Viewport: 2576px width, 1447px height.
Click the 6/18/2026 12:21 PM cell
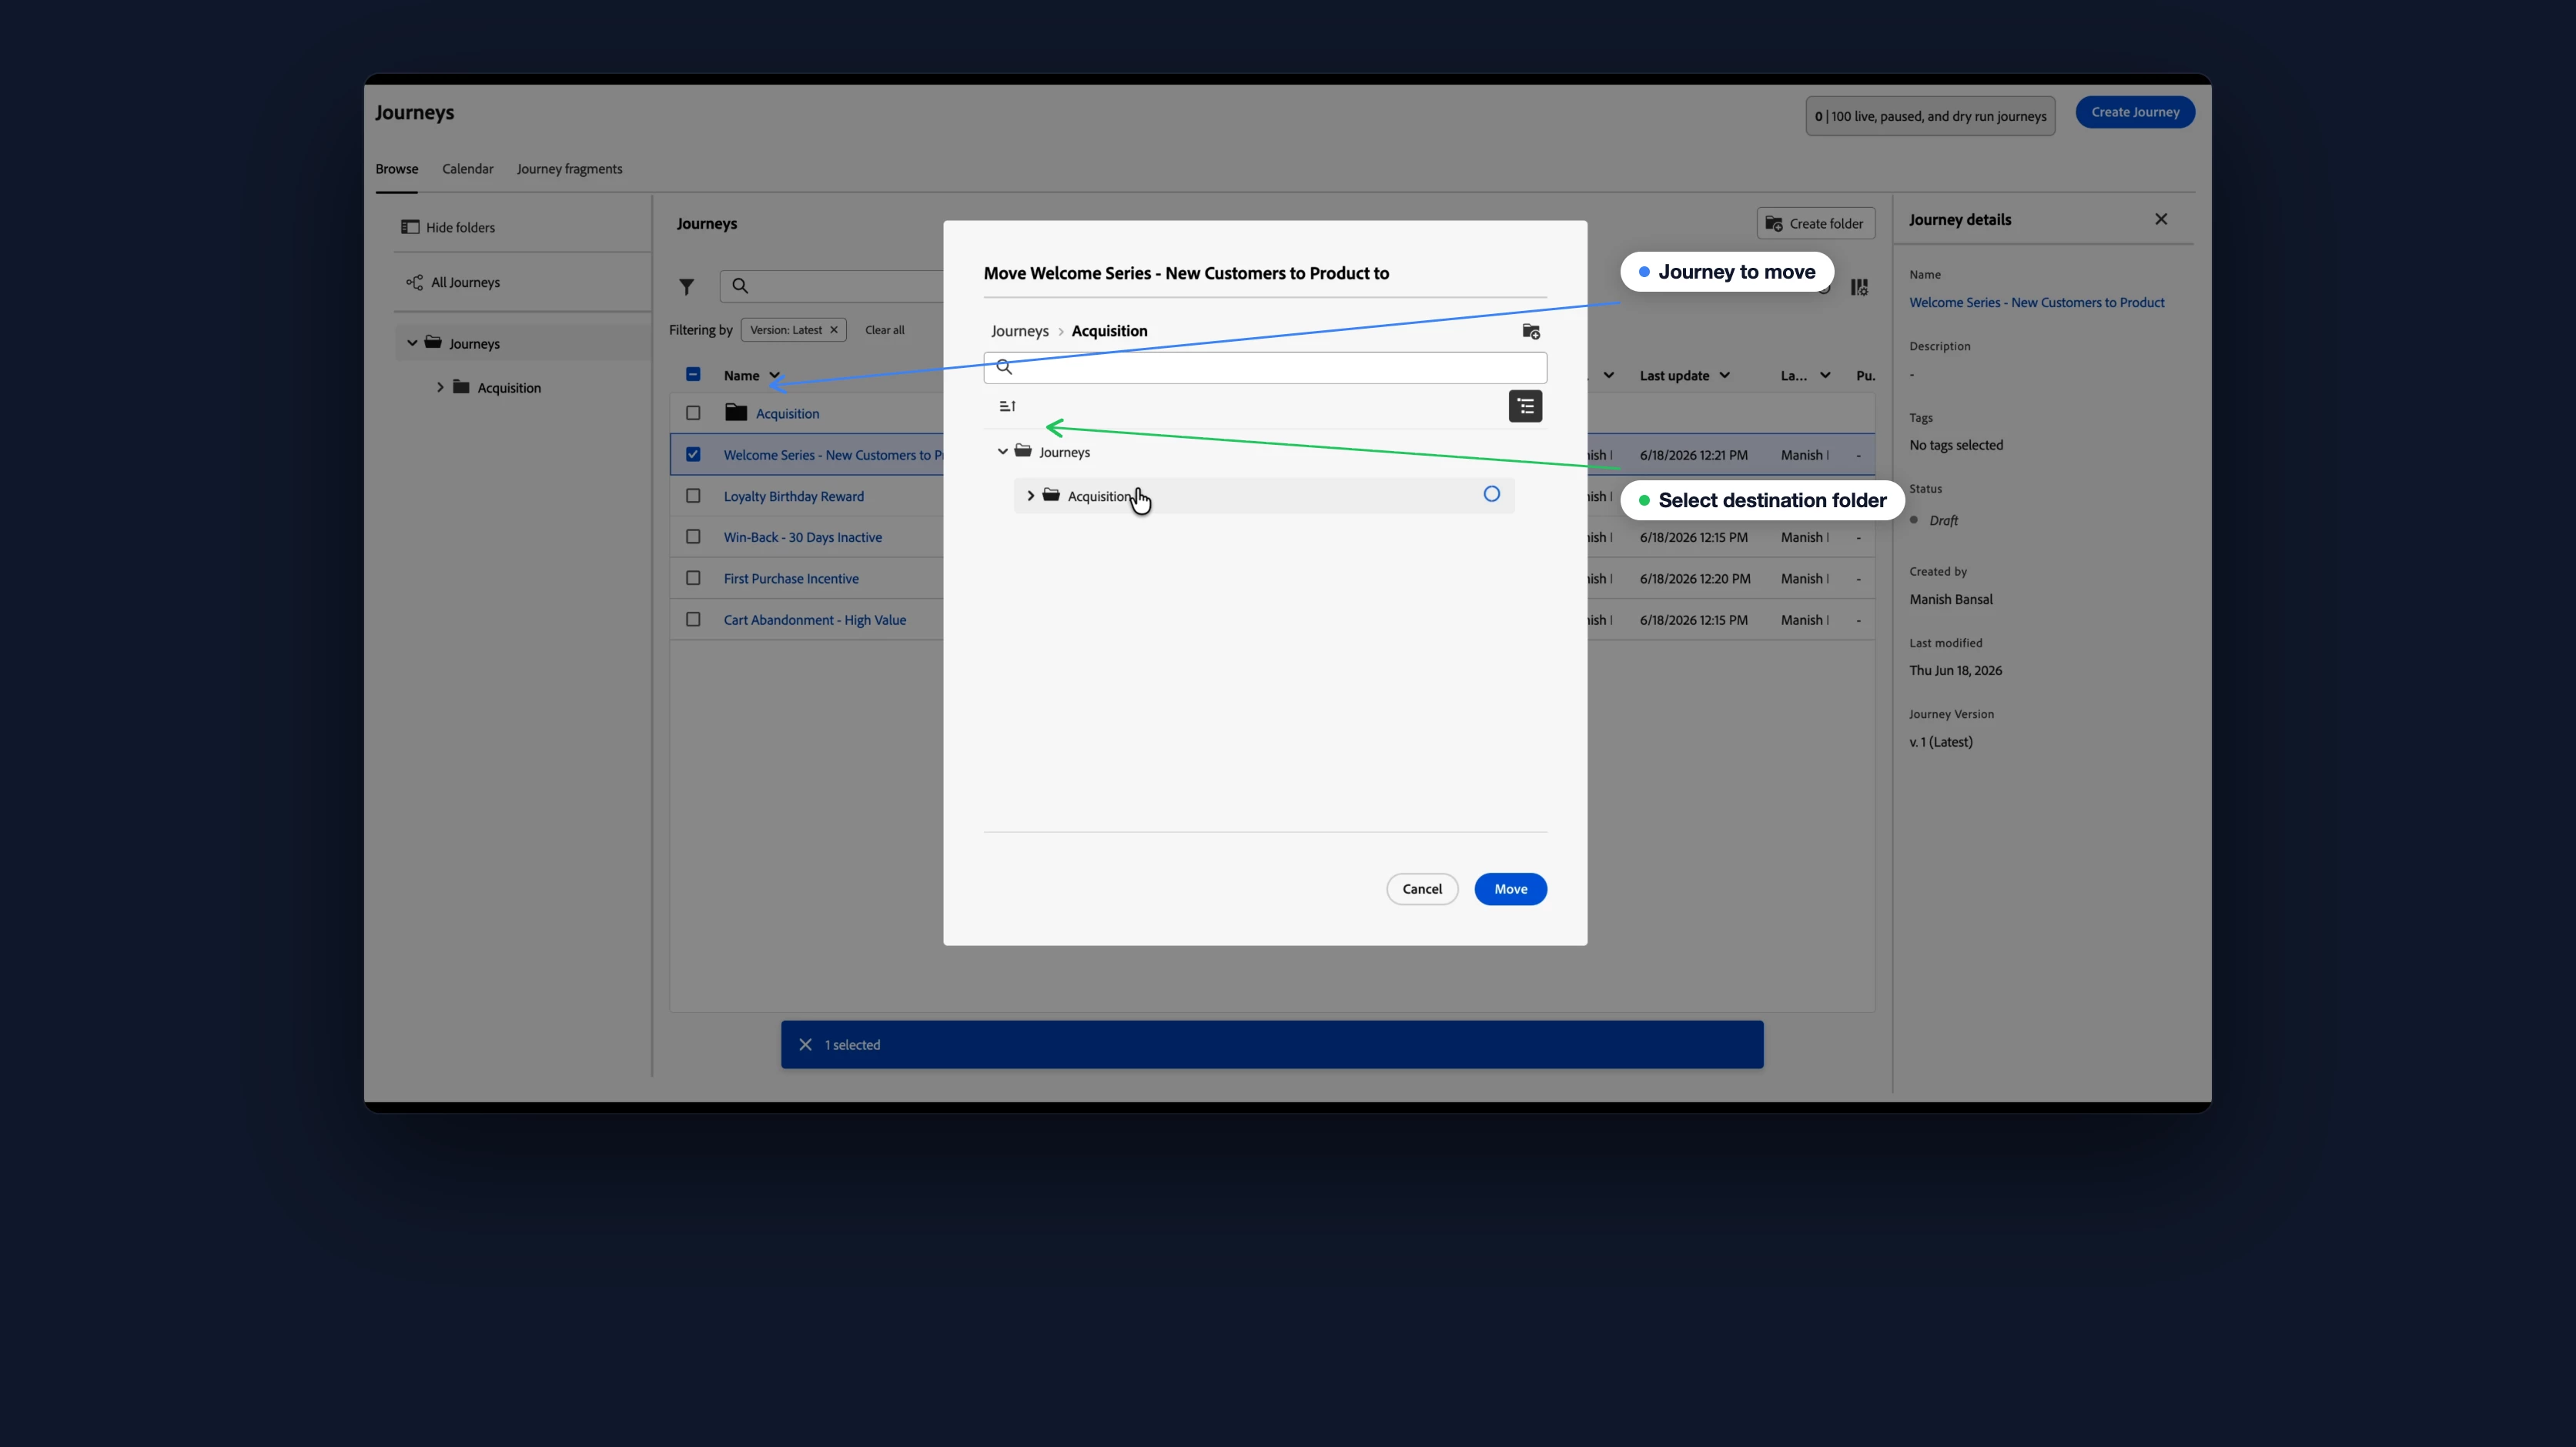(x=1693, y=455)
